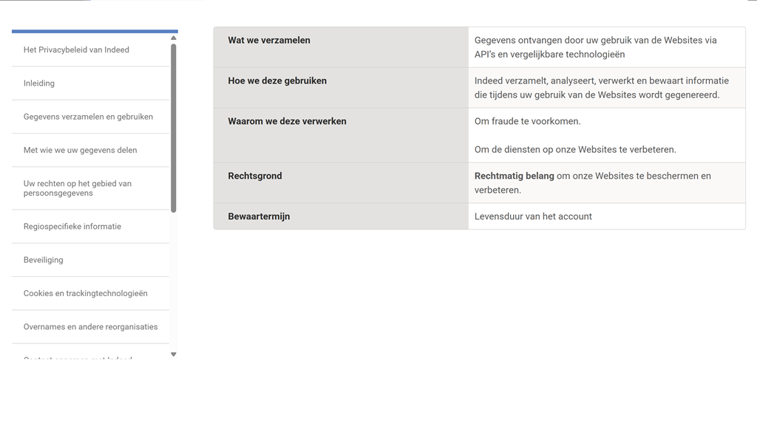The height and width of the screenshot is (440, 757).
Task: Go to Overnames en andere reorganisaties
Action: point(90,326)
